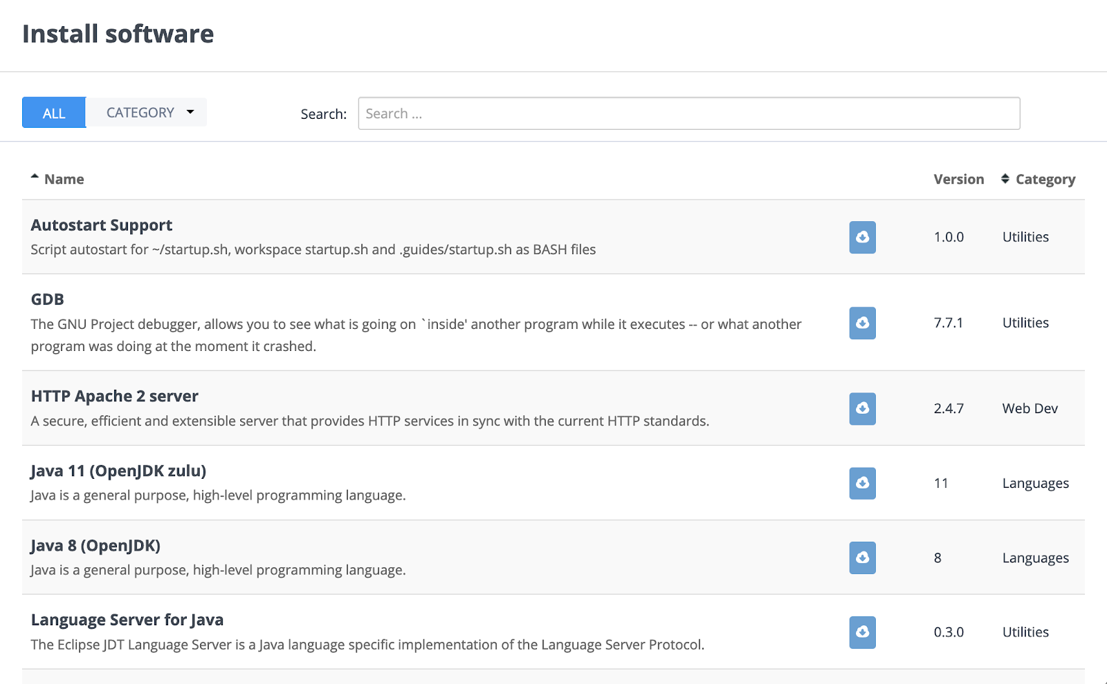
Task: Install Java 8 (OpenJDK) with the cloud button
Action: (x=862, y=558)
